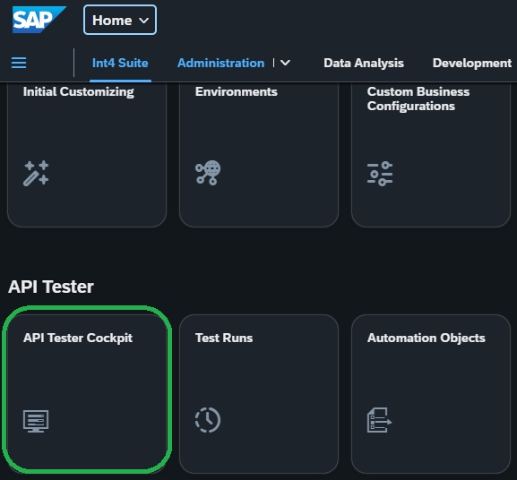This screenshot has width=517, height=480.
Task: Click the Test Runs tile title
Action: coord(224,338)
